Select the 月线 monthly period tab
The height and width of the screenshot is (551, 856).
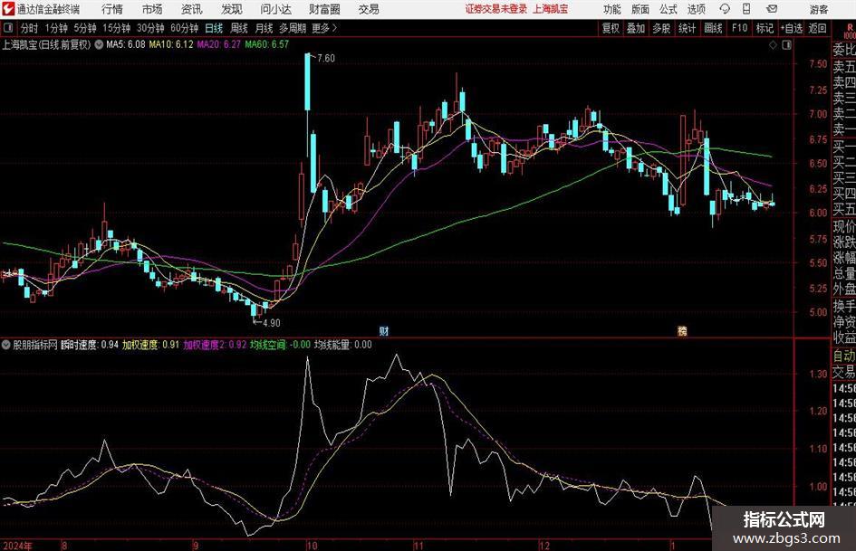click(264, 28)
